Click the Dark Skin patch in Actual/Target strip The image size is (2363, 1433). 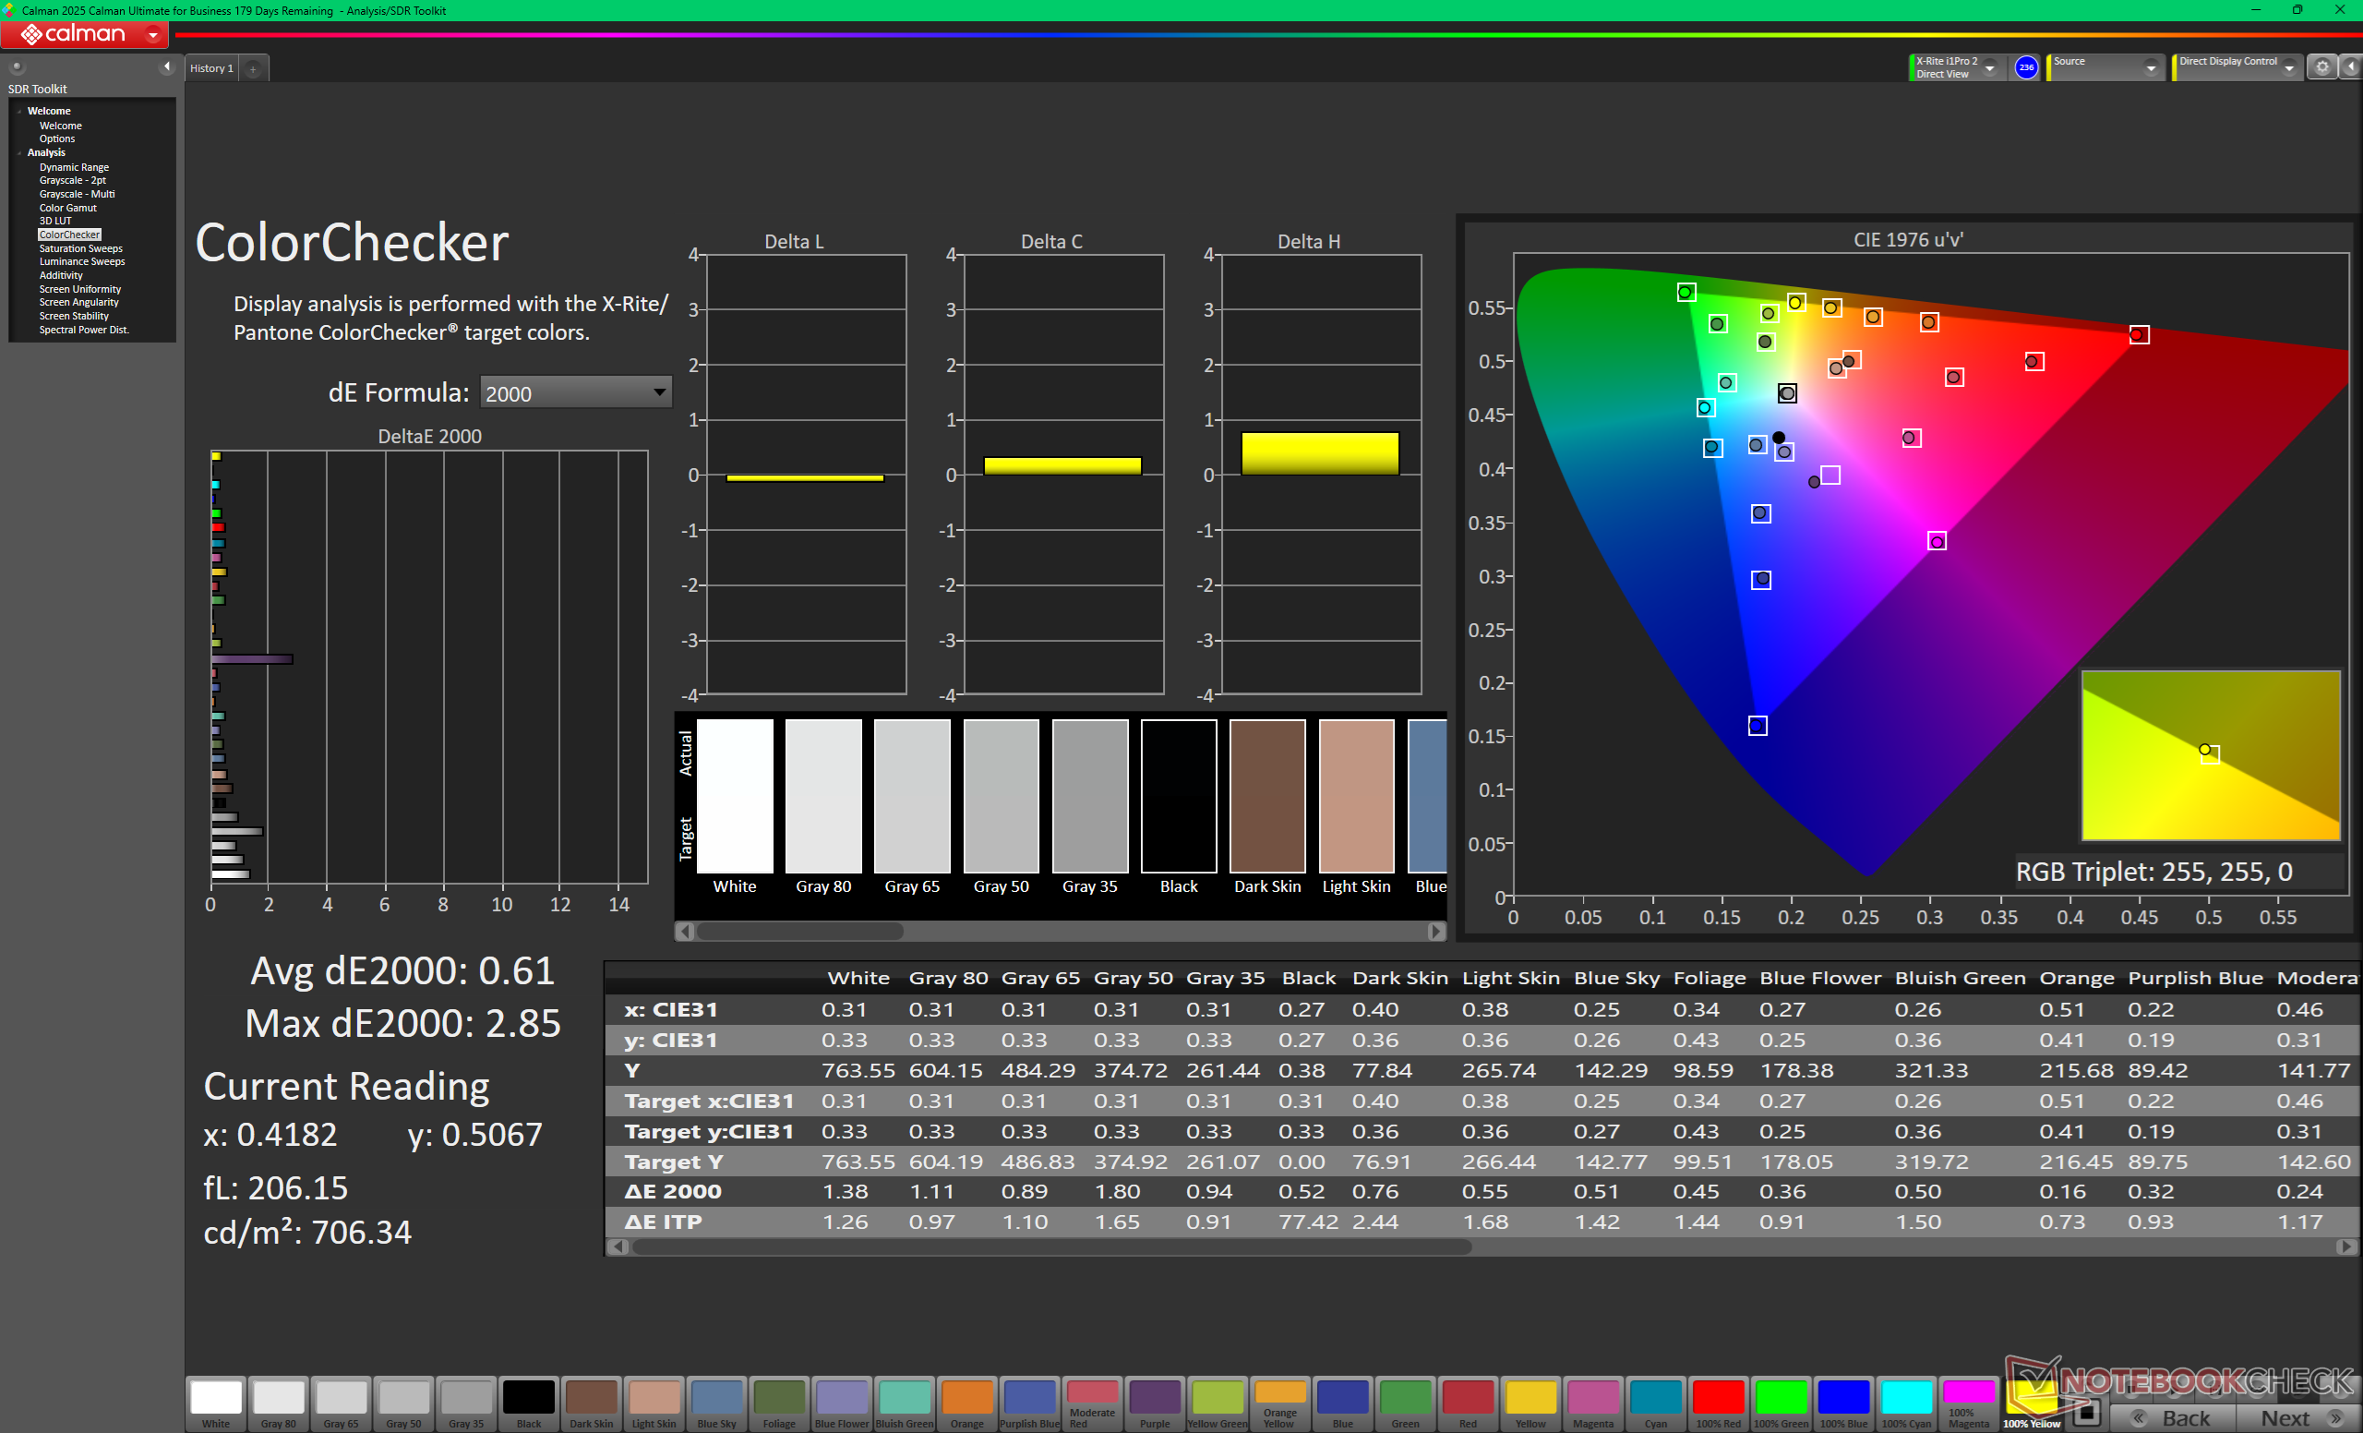(1266, 795)
